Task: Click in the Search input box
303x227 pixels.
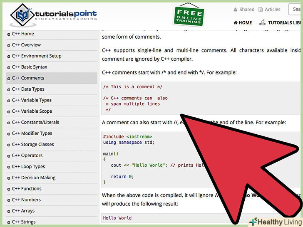Action: coord(295,9)
